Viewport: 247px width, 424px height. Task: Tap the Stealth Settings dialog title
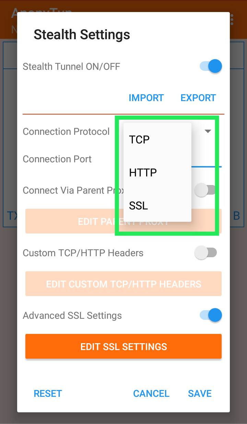coord(82,34)
